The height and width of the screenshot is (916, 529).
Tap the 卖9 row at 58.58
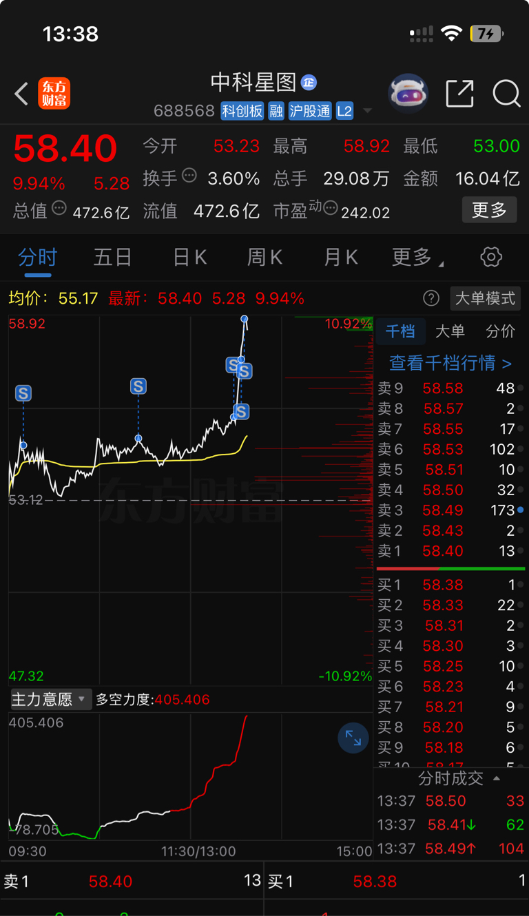click(450, 388)
